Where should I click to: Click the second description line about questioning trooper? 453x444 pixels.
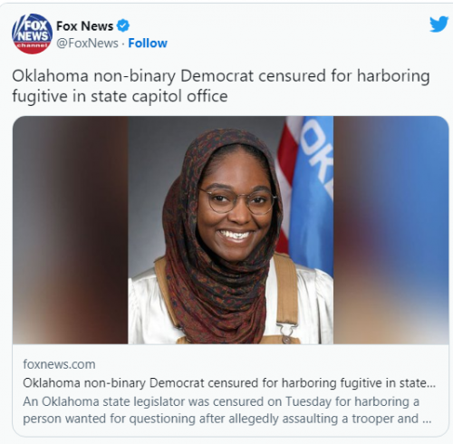(x=226, y=419)
